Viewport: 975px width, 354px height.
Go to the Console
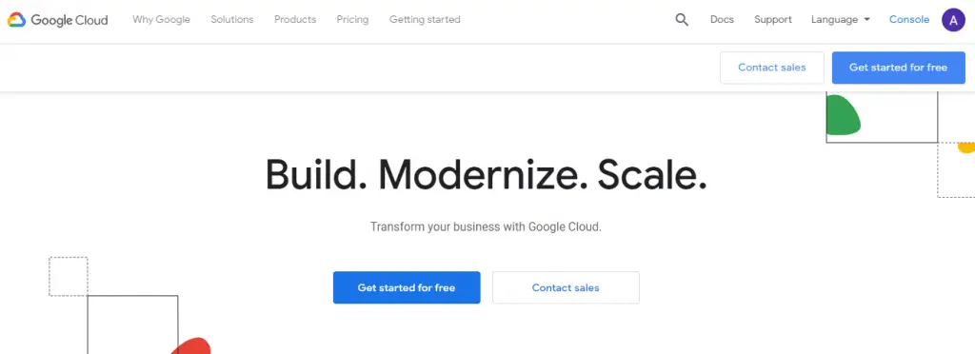(x=909, y=19)
